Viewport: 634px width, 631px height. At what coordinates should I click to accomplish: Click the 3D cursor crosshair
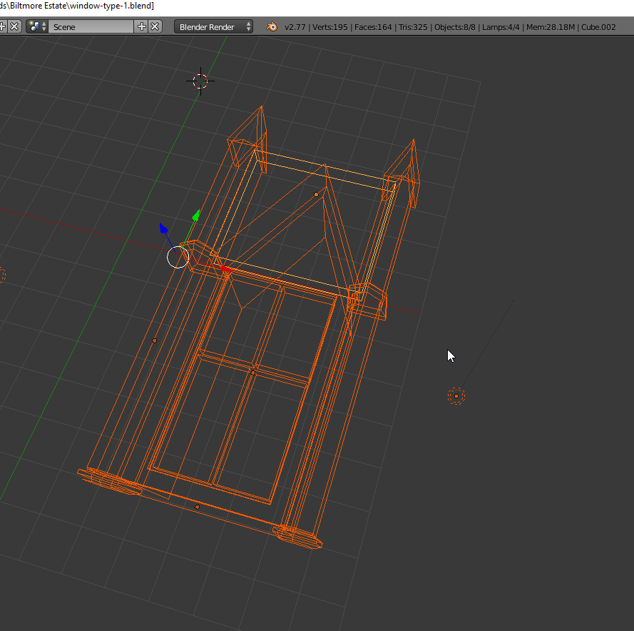pos(200,81)
